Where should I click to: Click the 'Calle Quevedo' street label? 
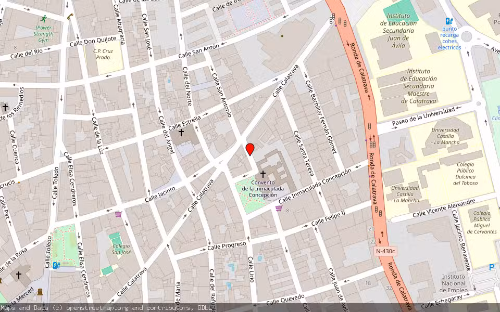(x=285, y=300)
